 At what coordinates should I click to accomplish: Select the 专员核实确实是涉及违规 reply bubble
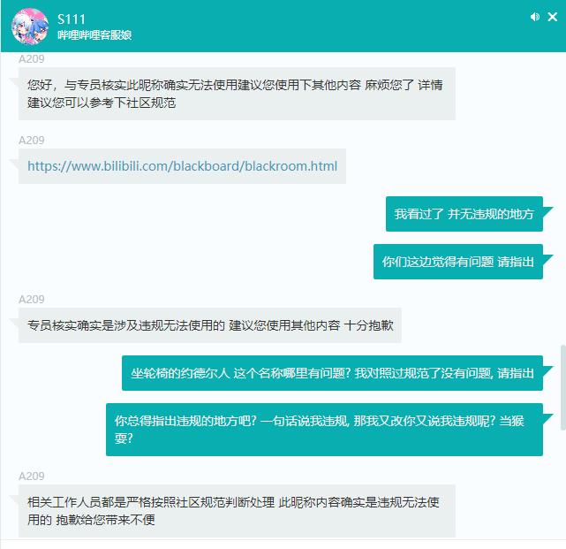210,325
